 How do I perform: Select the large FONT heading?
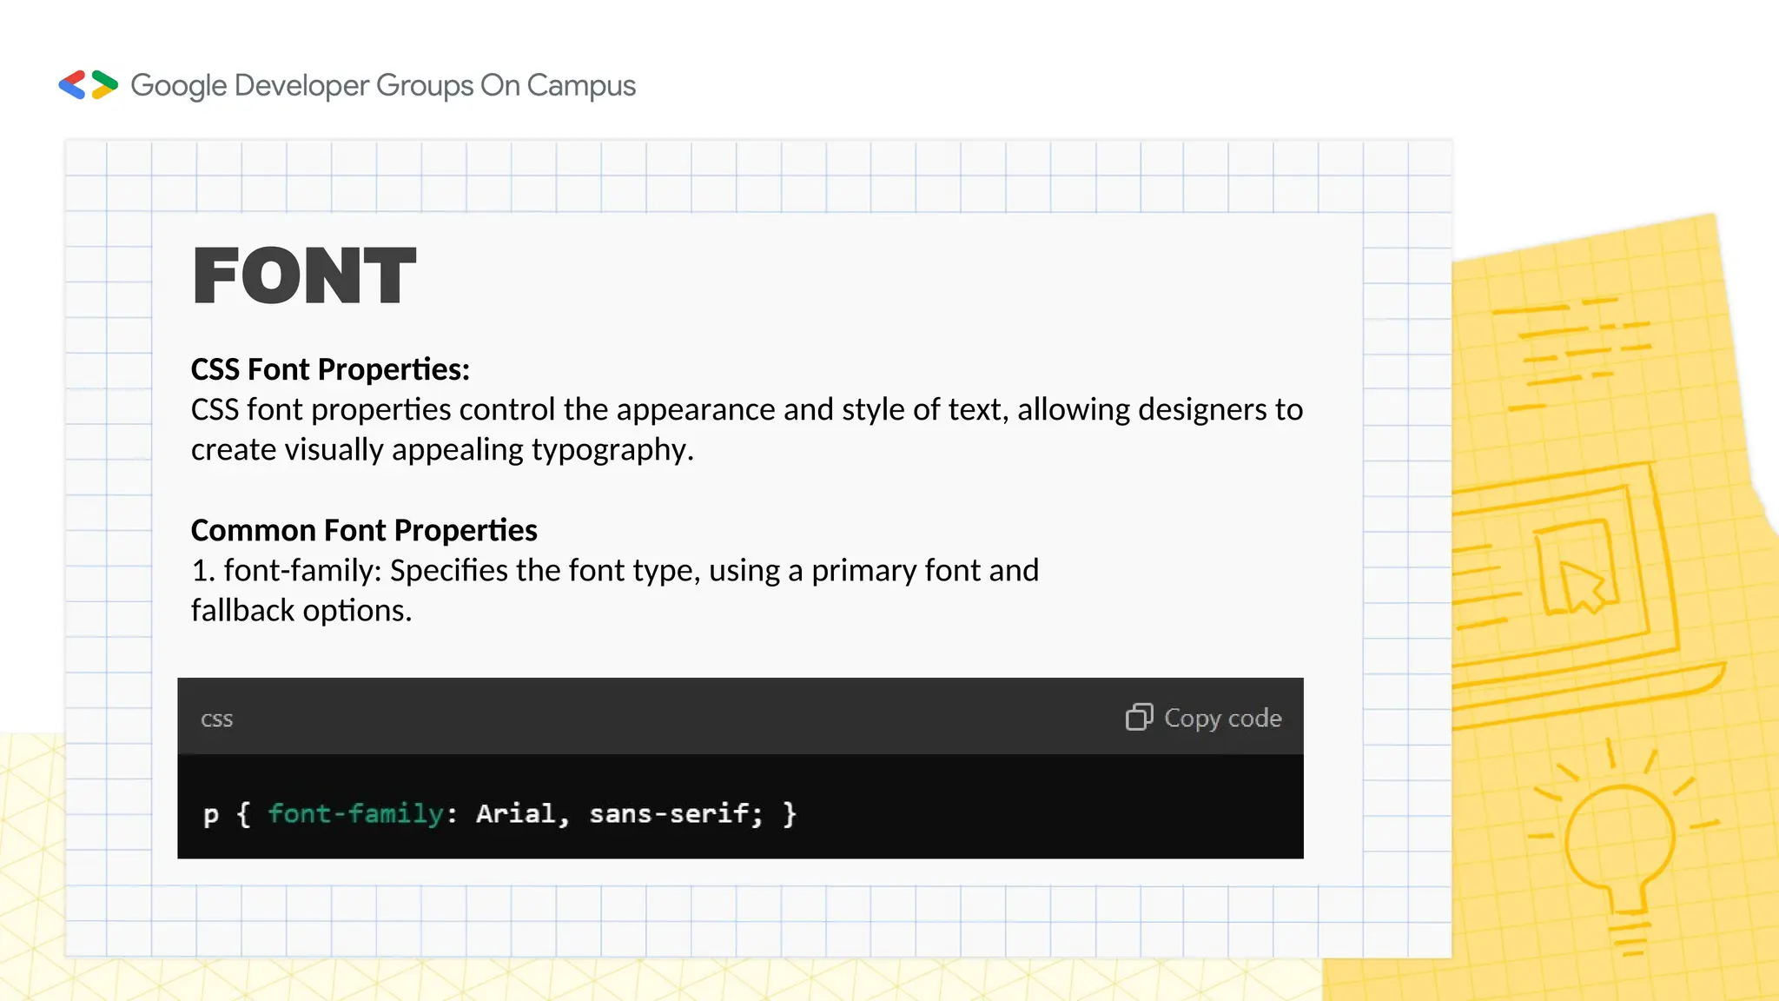pos(304,276)
